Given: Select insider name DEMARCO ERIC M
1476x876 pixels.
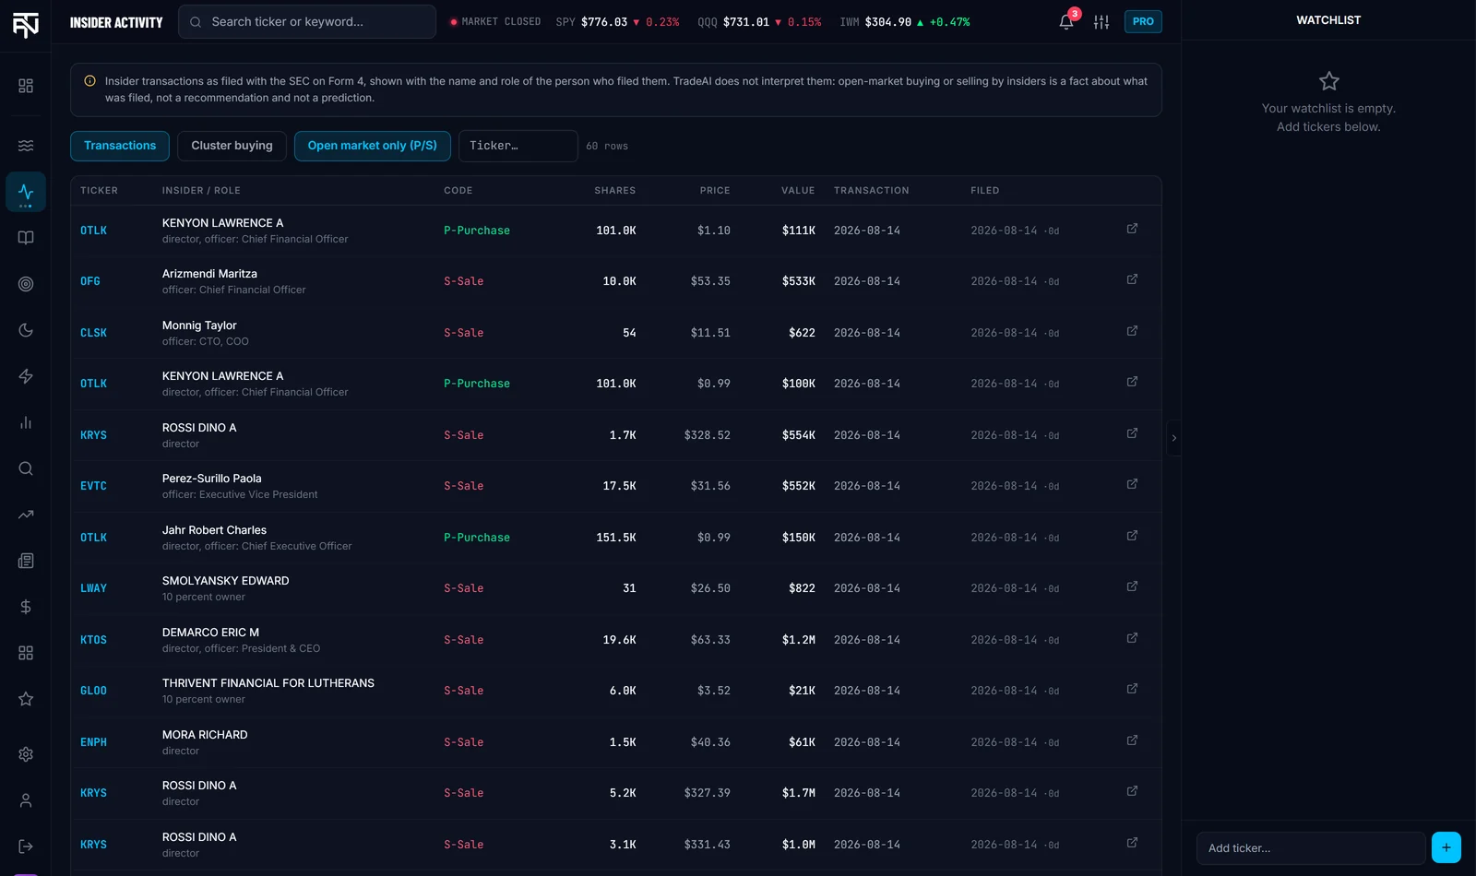Looking at the screenshot, I should pyautogui.click(x=210, y=632).
